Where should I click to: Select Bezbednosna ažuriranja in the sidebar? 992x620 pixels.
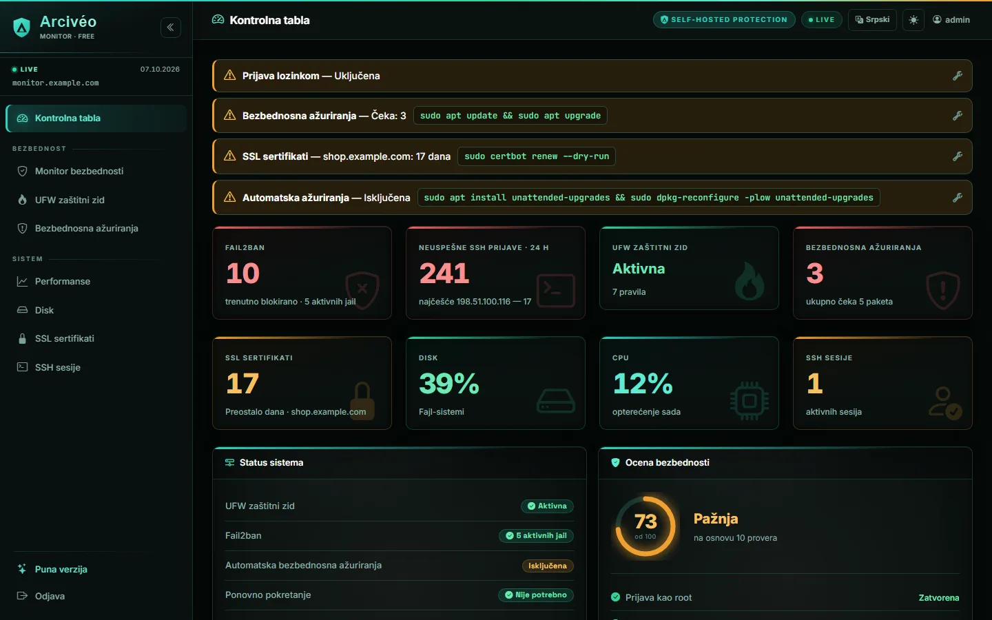click(x=96, y=228)
